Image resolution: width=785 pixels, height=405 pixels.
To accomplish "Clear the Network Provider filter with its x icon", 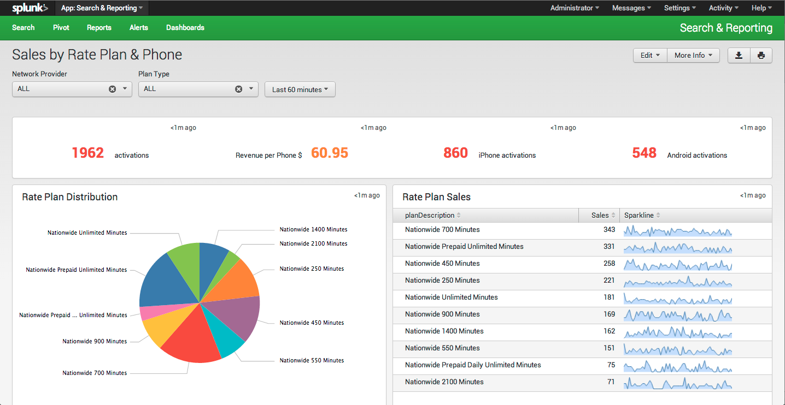I will [112, 88].
